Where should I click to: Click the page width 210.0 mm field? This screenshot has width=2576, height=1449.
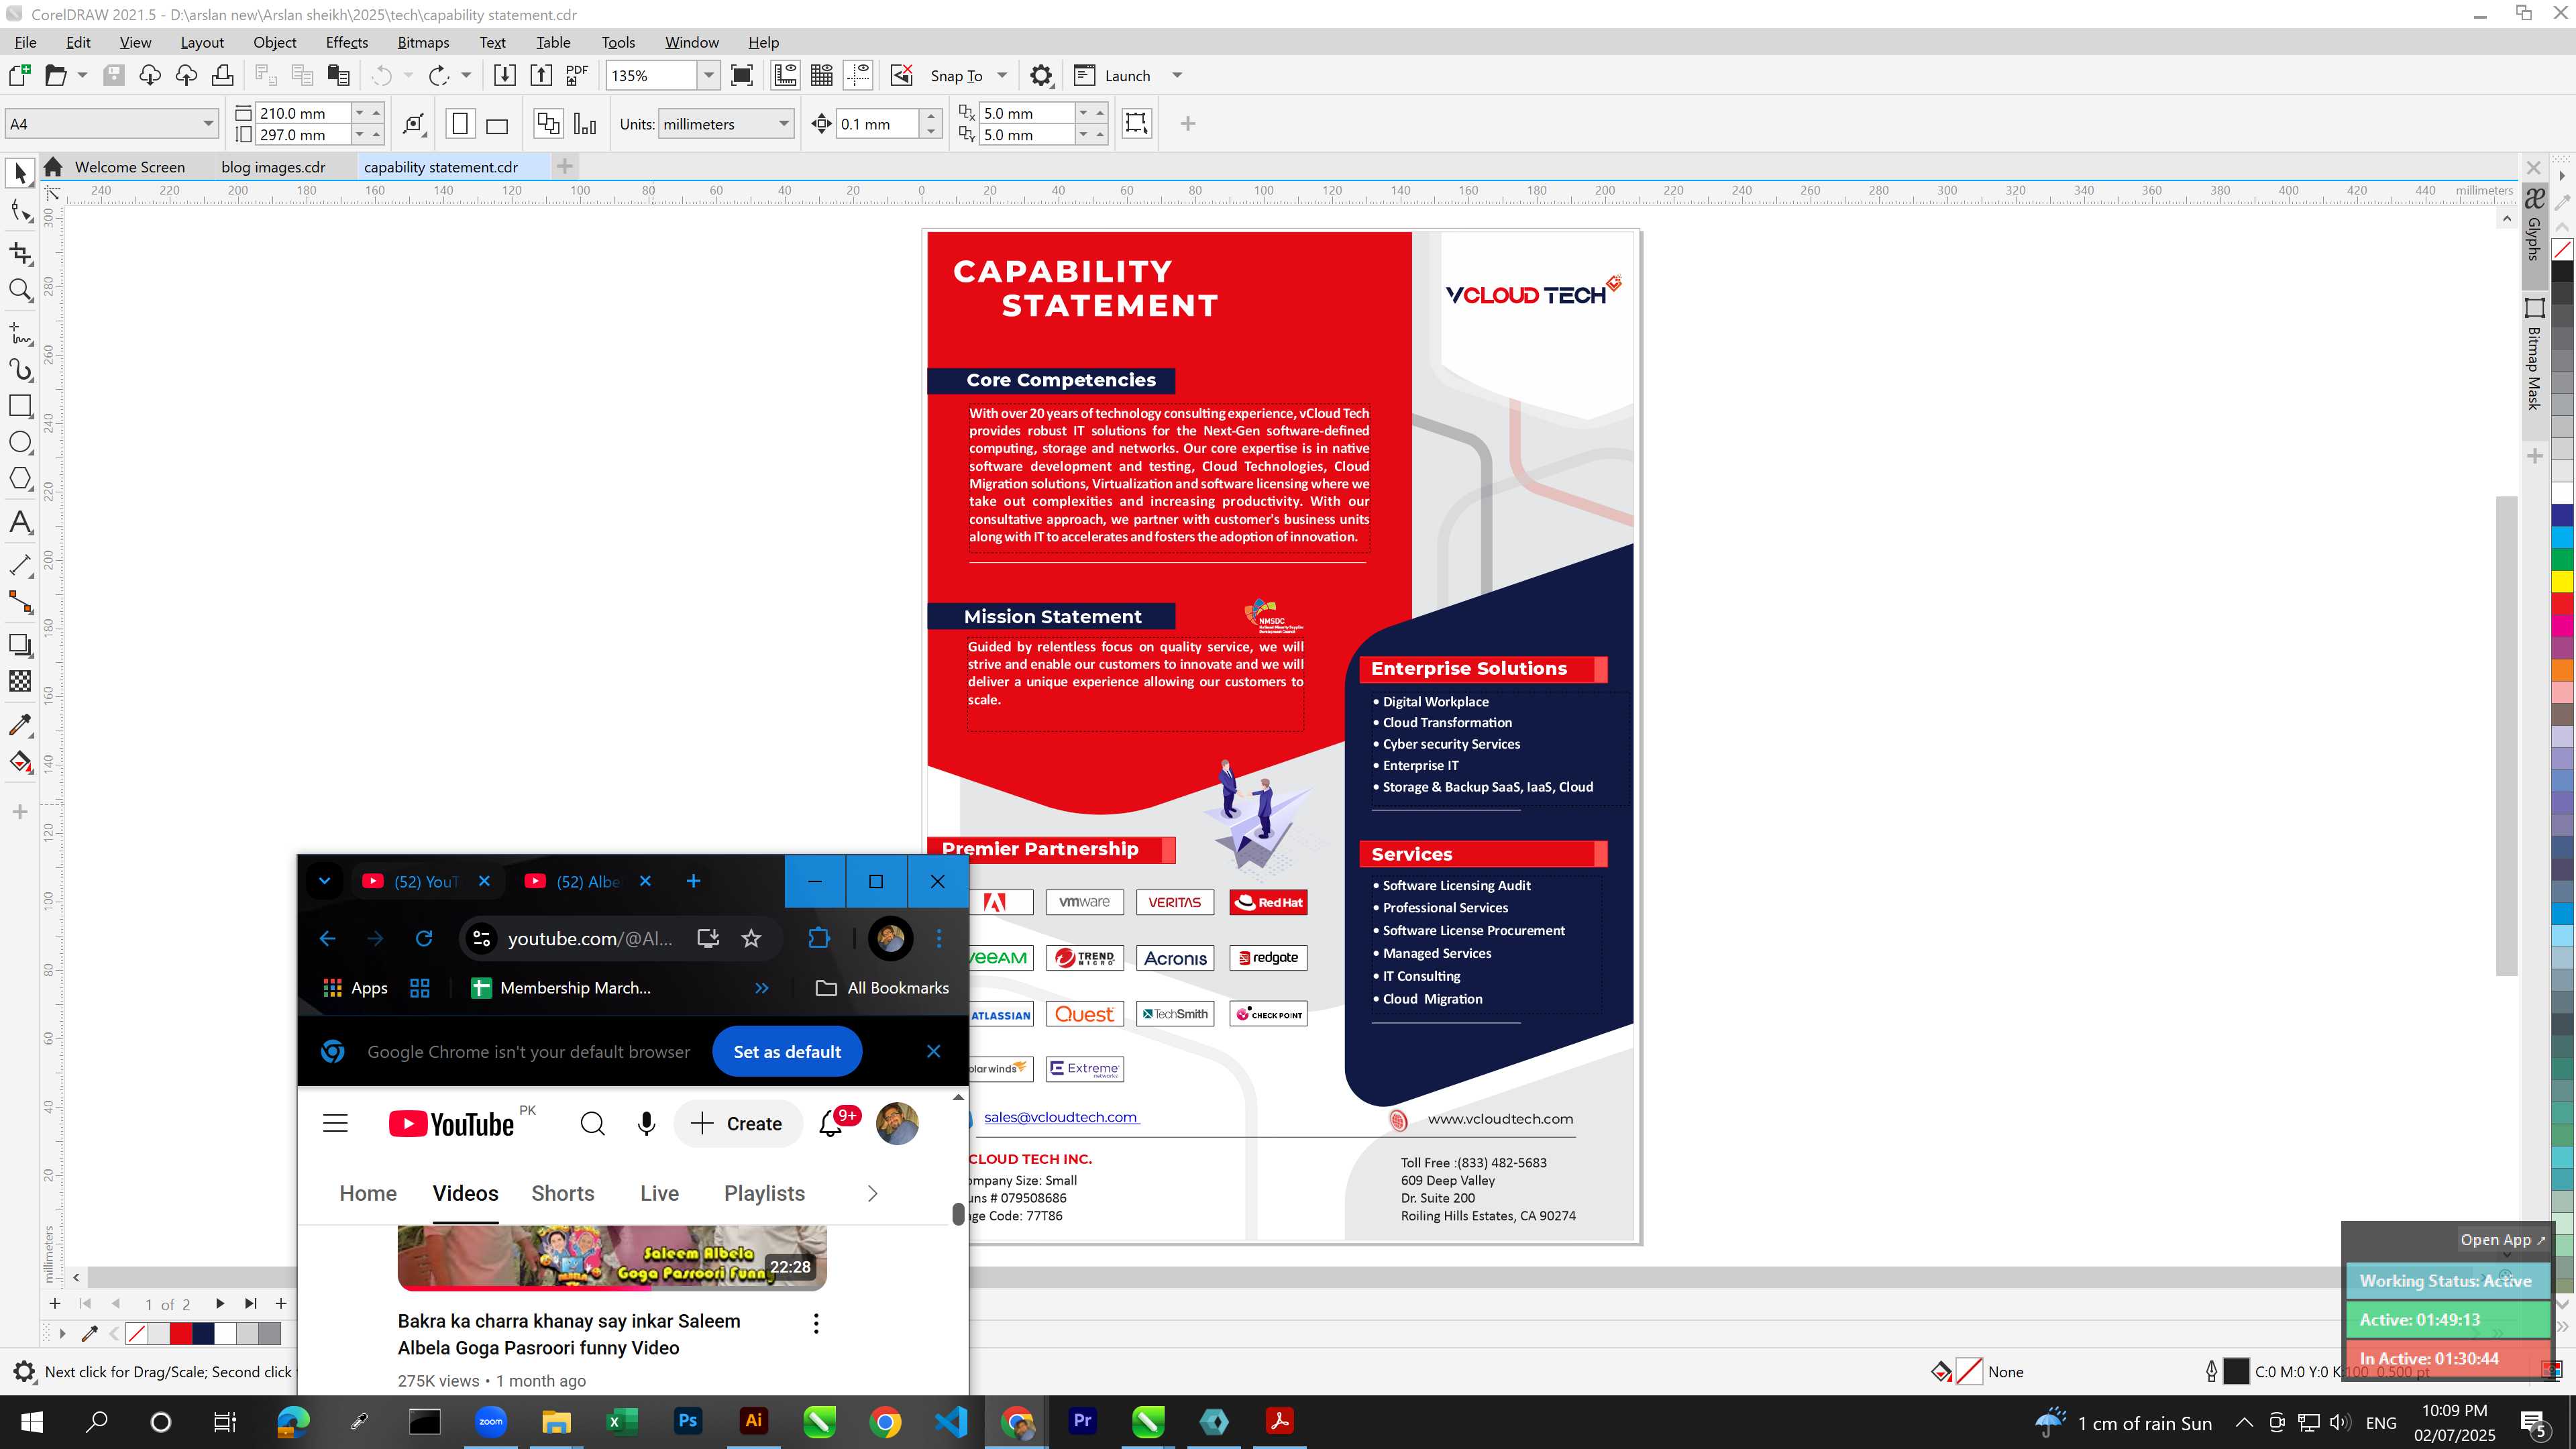303,113
